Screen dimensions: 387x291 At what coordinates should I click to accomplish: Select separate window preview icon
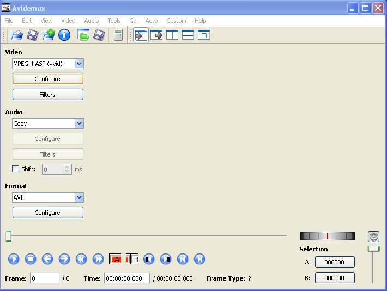pos(204,35)
